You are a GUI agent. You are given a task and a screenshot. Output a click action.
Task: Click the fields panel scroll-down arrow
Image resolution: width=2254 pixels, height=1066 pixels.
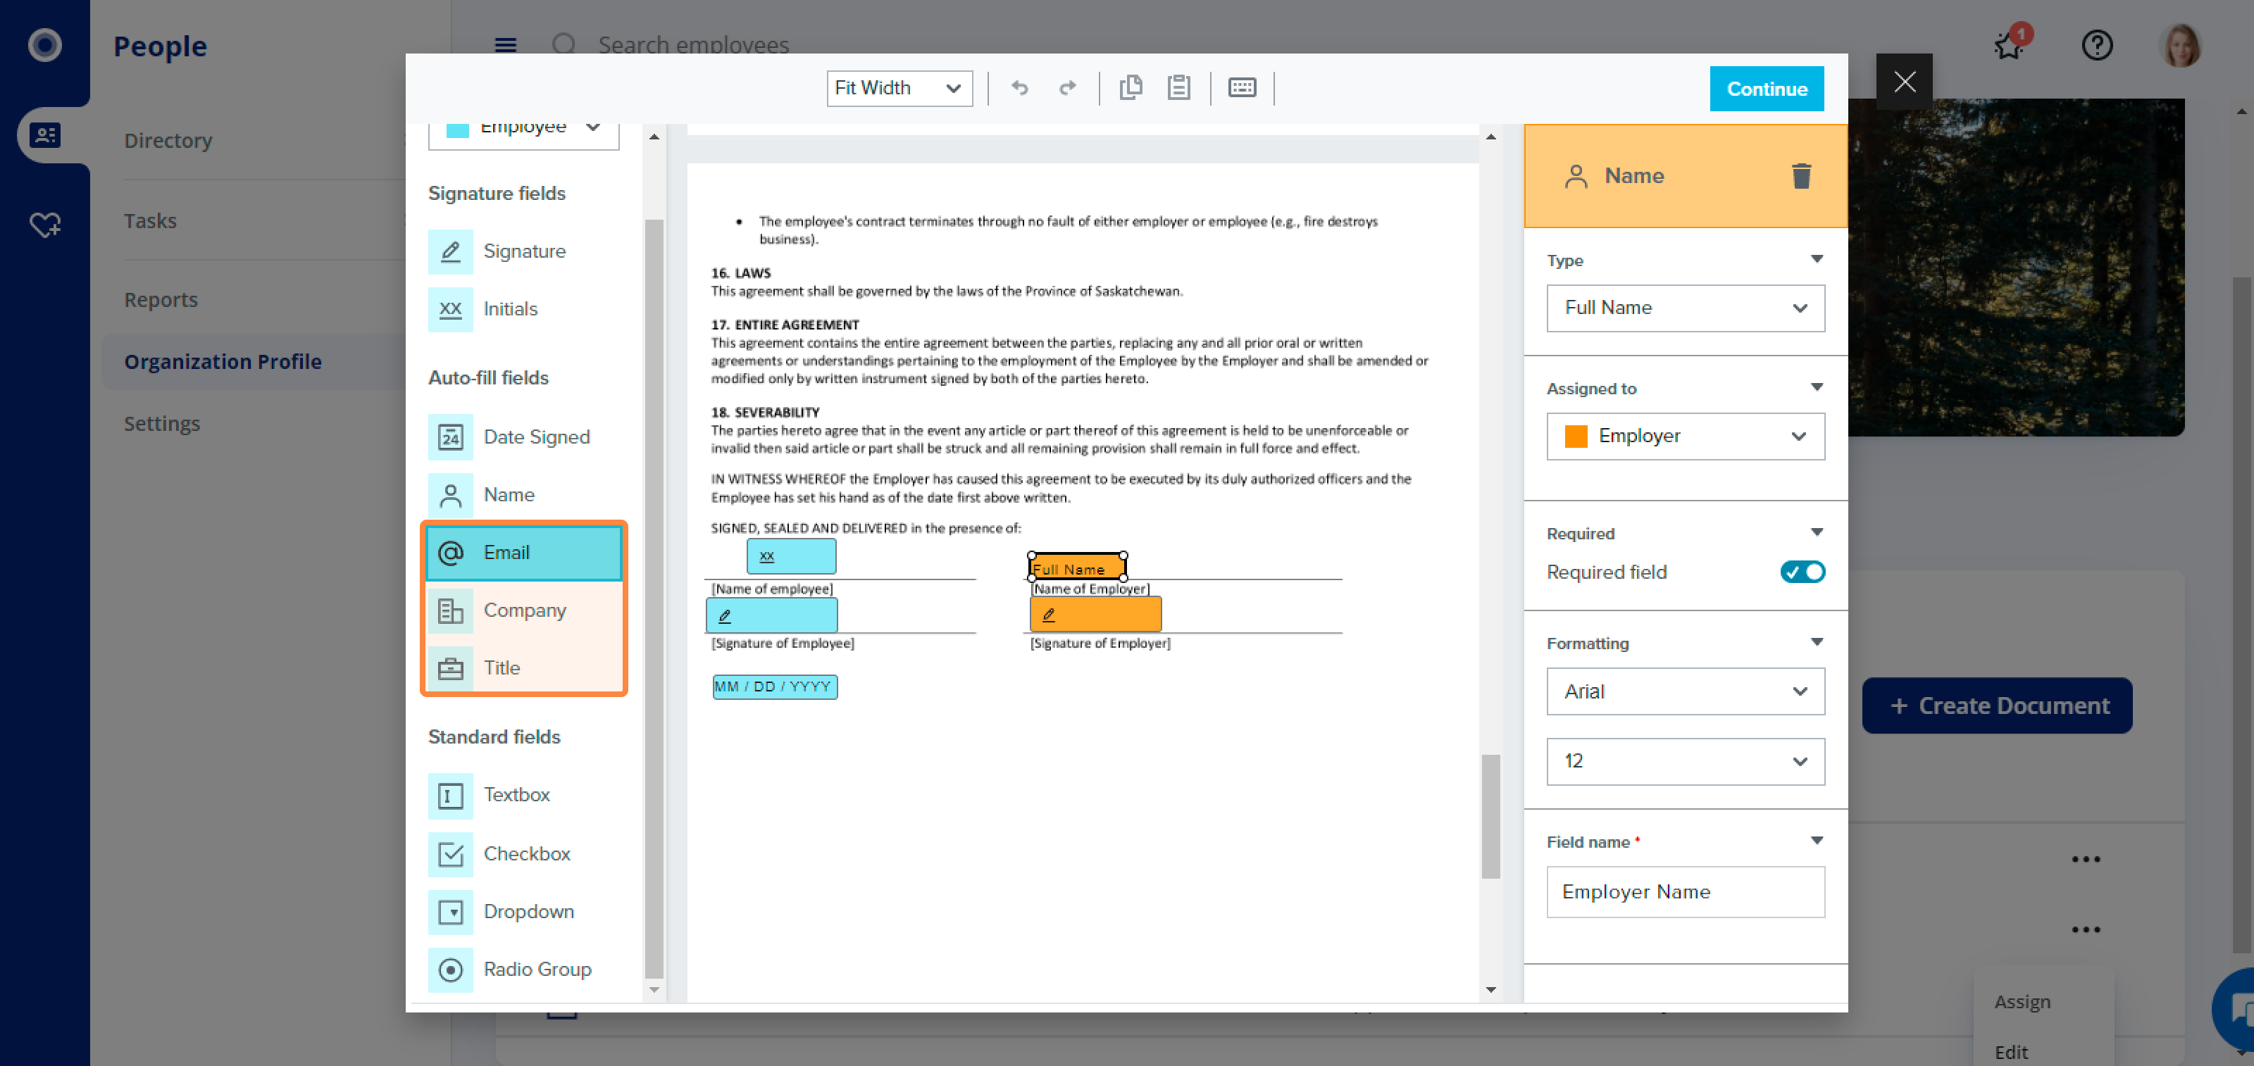click(653, 989)
